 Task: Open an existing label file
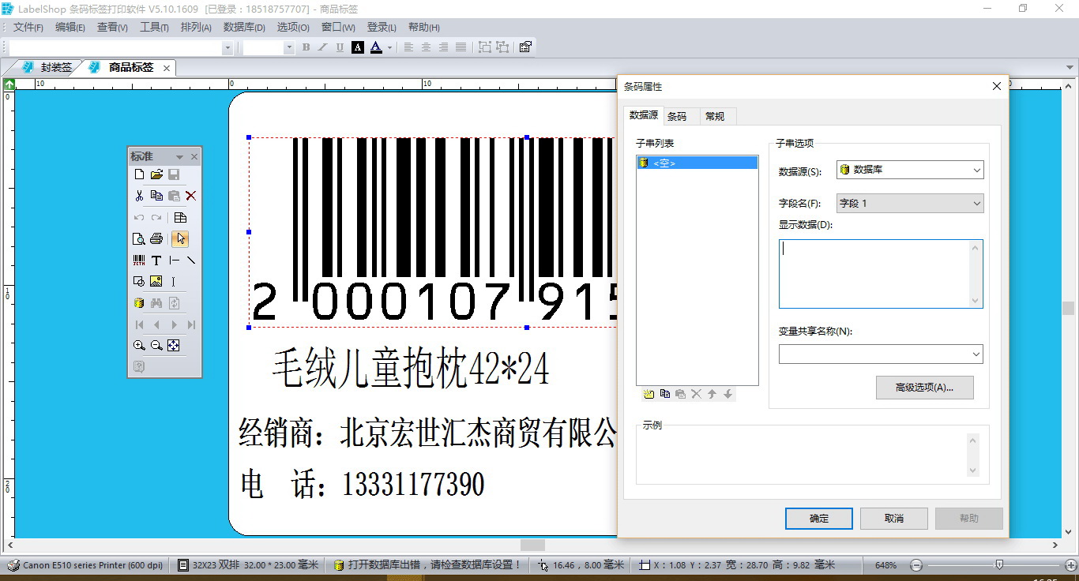[x=156, y=174]
